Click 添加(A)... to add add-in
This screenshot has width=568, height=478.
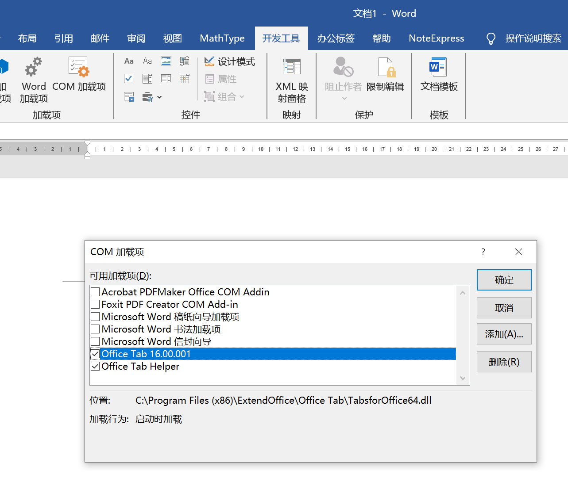[x=504, y=334]
